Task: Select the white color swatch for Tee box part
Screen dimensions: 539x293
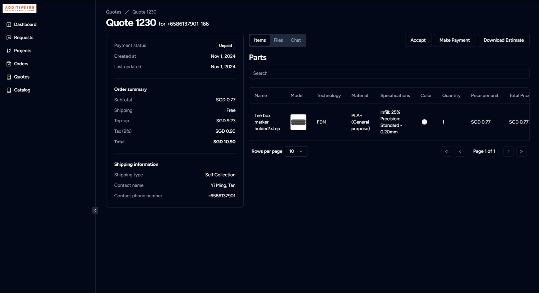Action: [424, 122]
